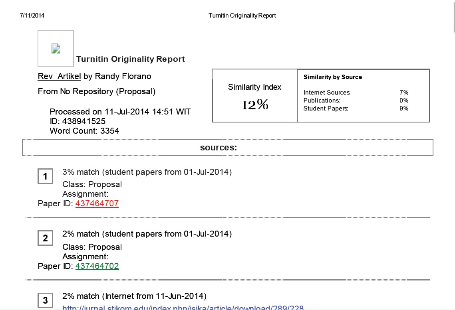Image resolution: width=455 pixels, height=310 pixels.
Task: Click the Student Papers 9% row
Action: coord(356,109)
